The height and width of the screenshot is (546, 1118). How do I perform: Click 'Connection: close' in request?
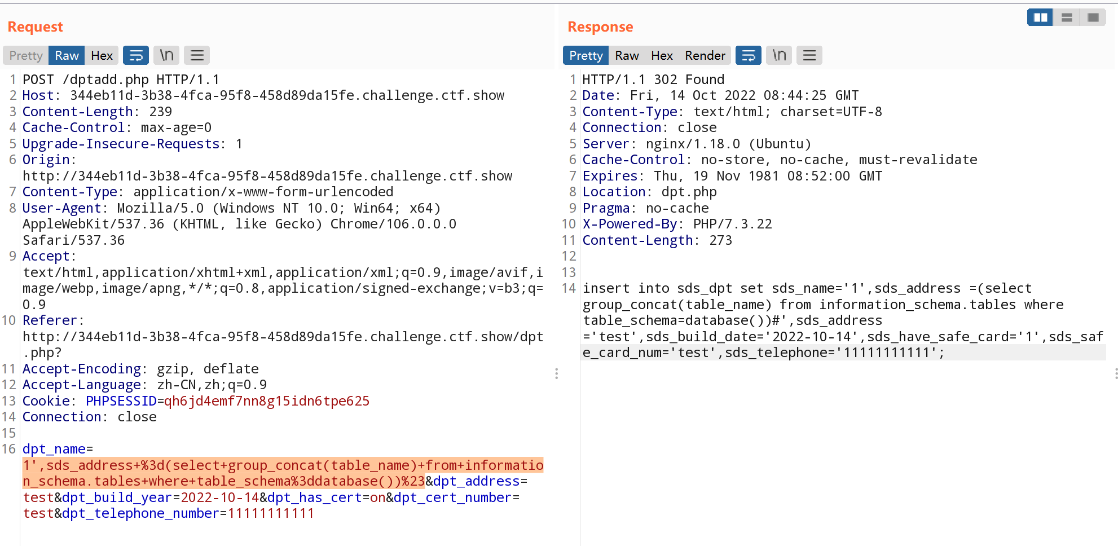[89, 417]
